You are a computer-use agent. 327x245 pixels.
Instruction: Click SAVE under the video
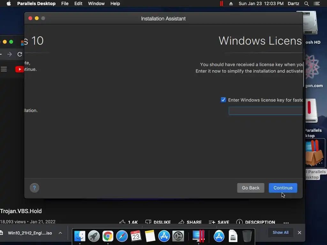pyautogui.click(x=219, y=222)
